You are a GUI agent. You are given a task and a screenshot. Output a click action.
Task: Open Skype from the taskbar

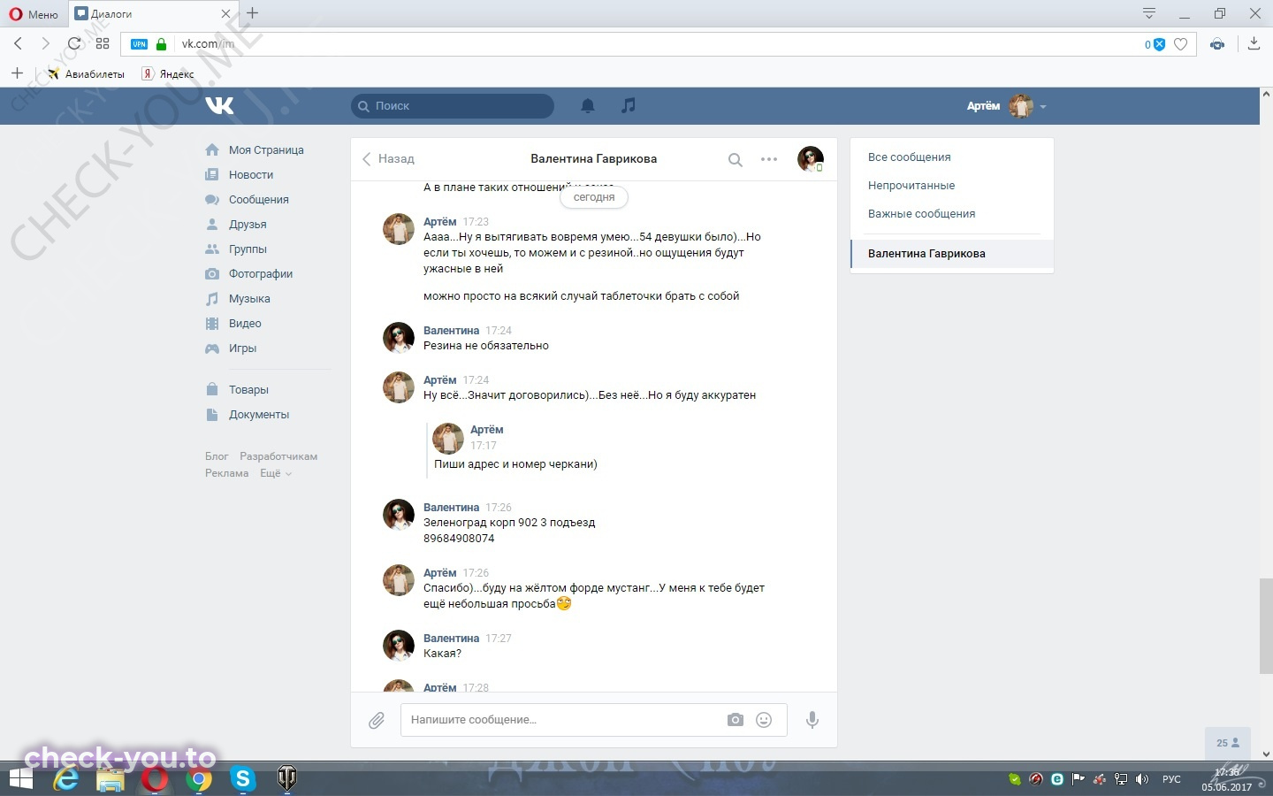(242, 778)
